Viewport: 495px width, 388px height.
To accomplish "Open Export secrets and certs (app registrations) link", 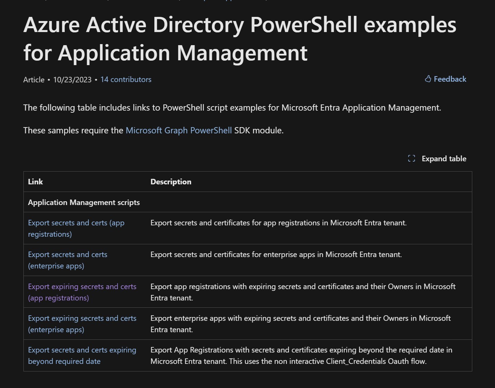I will [76, 228].
